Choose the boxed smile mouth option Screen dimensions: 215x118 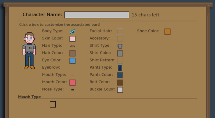pos(53,104)
